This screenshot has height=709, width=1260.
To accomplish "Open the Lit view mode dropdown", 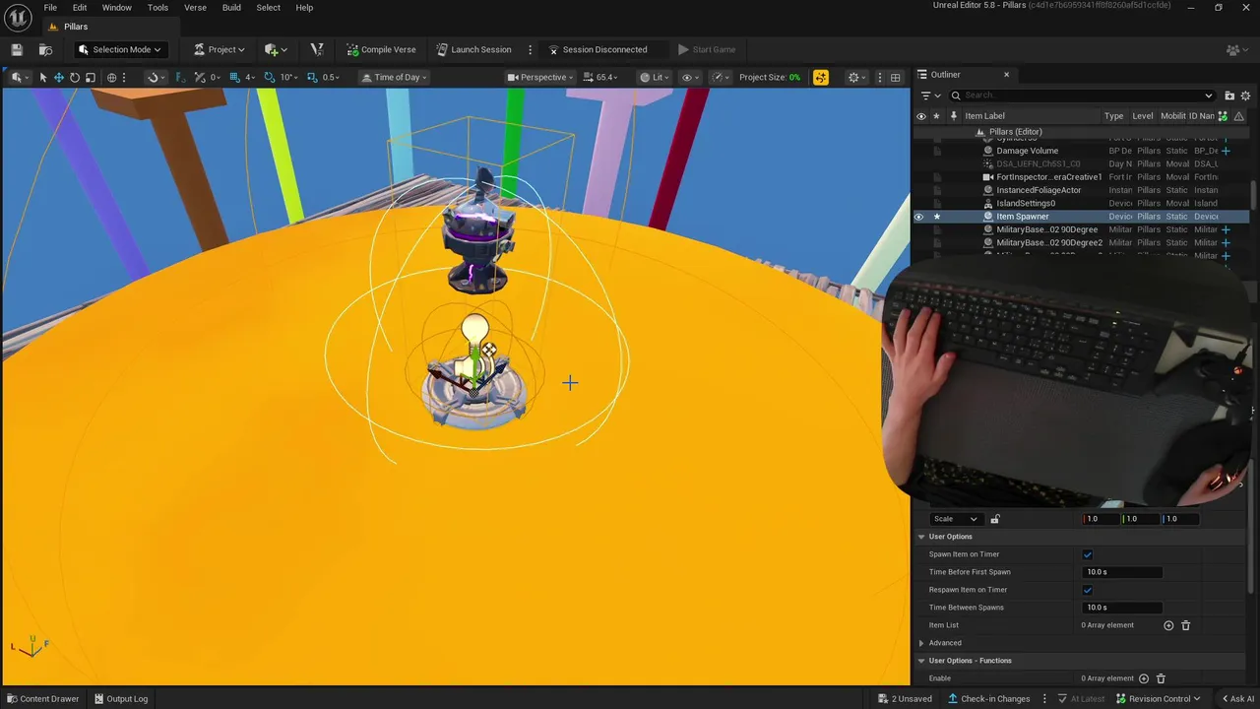I will (x=655, y=77).
